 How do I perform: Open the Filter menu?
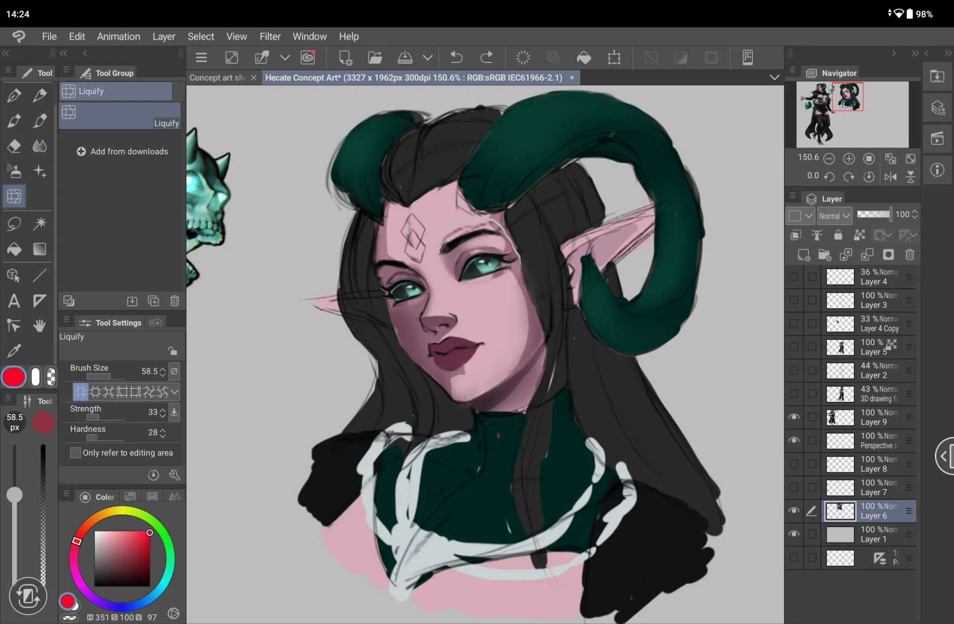click(x=270, y=36)
